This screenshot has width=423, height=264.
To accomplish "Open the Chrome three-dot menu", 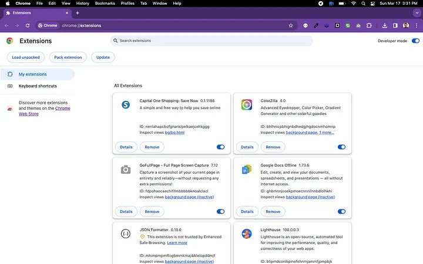I will point(417,26).
